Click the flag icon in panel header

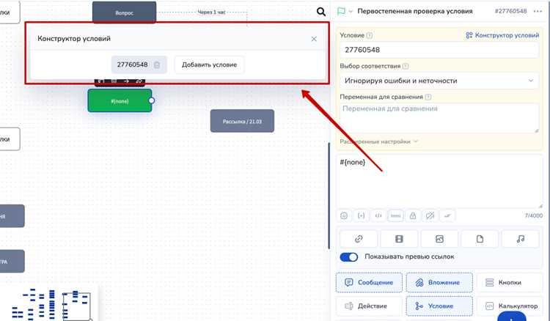point(341,11)
